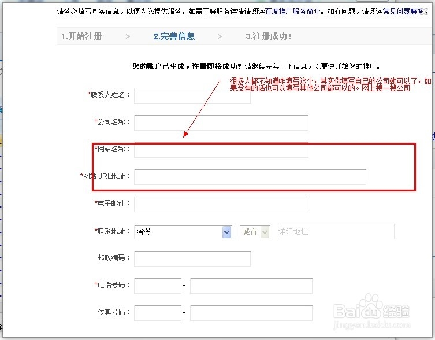Click the 电话号码 area code box
The width and height of the screenshot is (435, 340).
[x=158, y=286]
